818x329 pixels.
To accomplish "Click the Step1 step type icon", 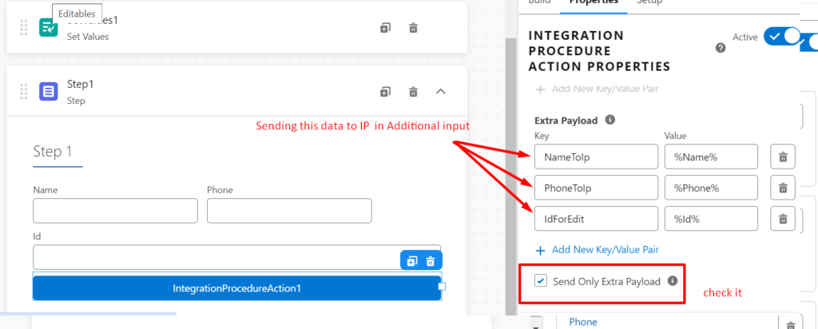I will point(49,92).
